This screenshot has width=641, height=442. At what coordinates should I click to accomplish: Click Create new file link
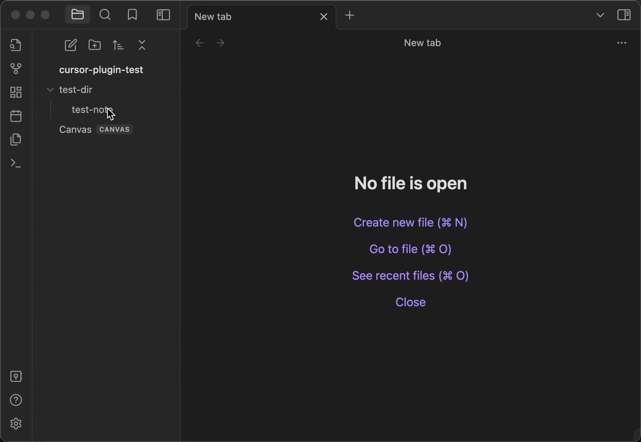[410, 222]
